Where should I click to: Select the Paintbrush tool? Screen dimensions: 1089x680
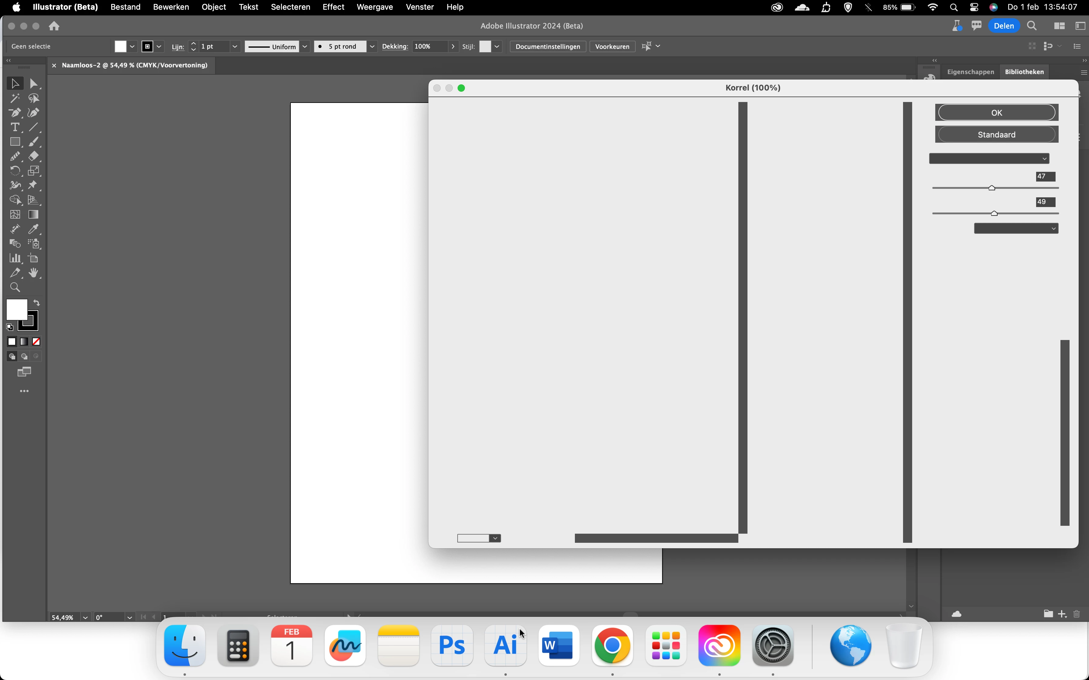(x=33, y=142)
